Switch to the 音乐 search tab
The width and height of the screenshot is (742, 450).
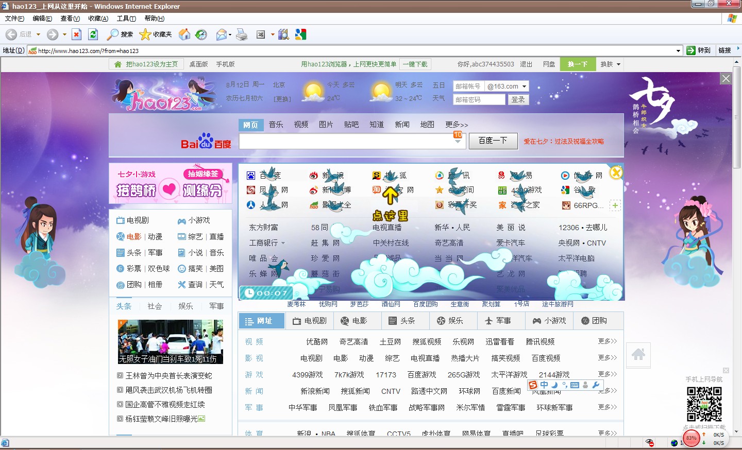[x=276, y=125]
